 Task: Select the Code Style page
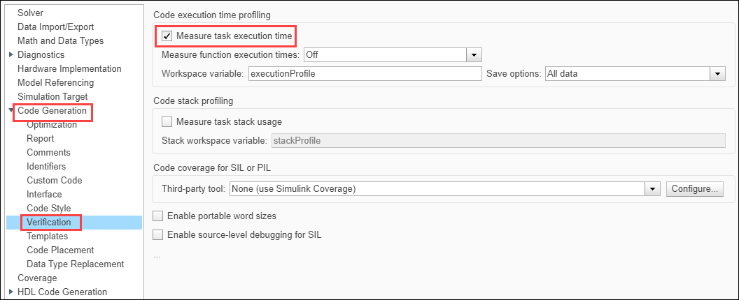49,208
